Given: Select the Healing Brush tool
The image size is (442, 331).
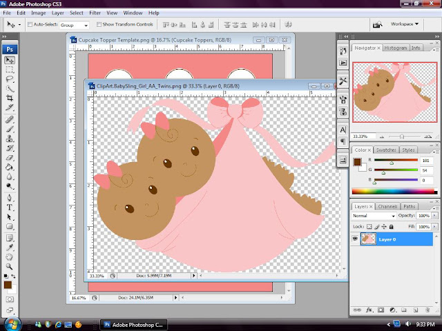Looking at the screenshot, I should point(10,119).
